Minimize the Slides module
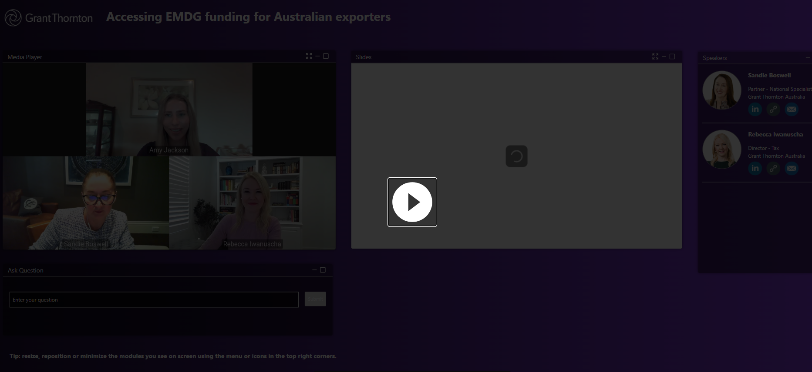Viewport: 812px width, 372px height. (664, 56)
